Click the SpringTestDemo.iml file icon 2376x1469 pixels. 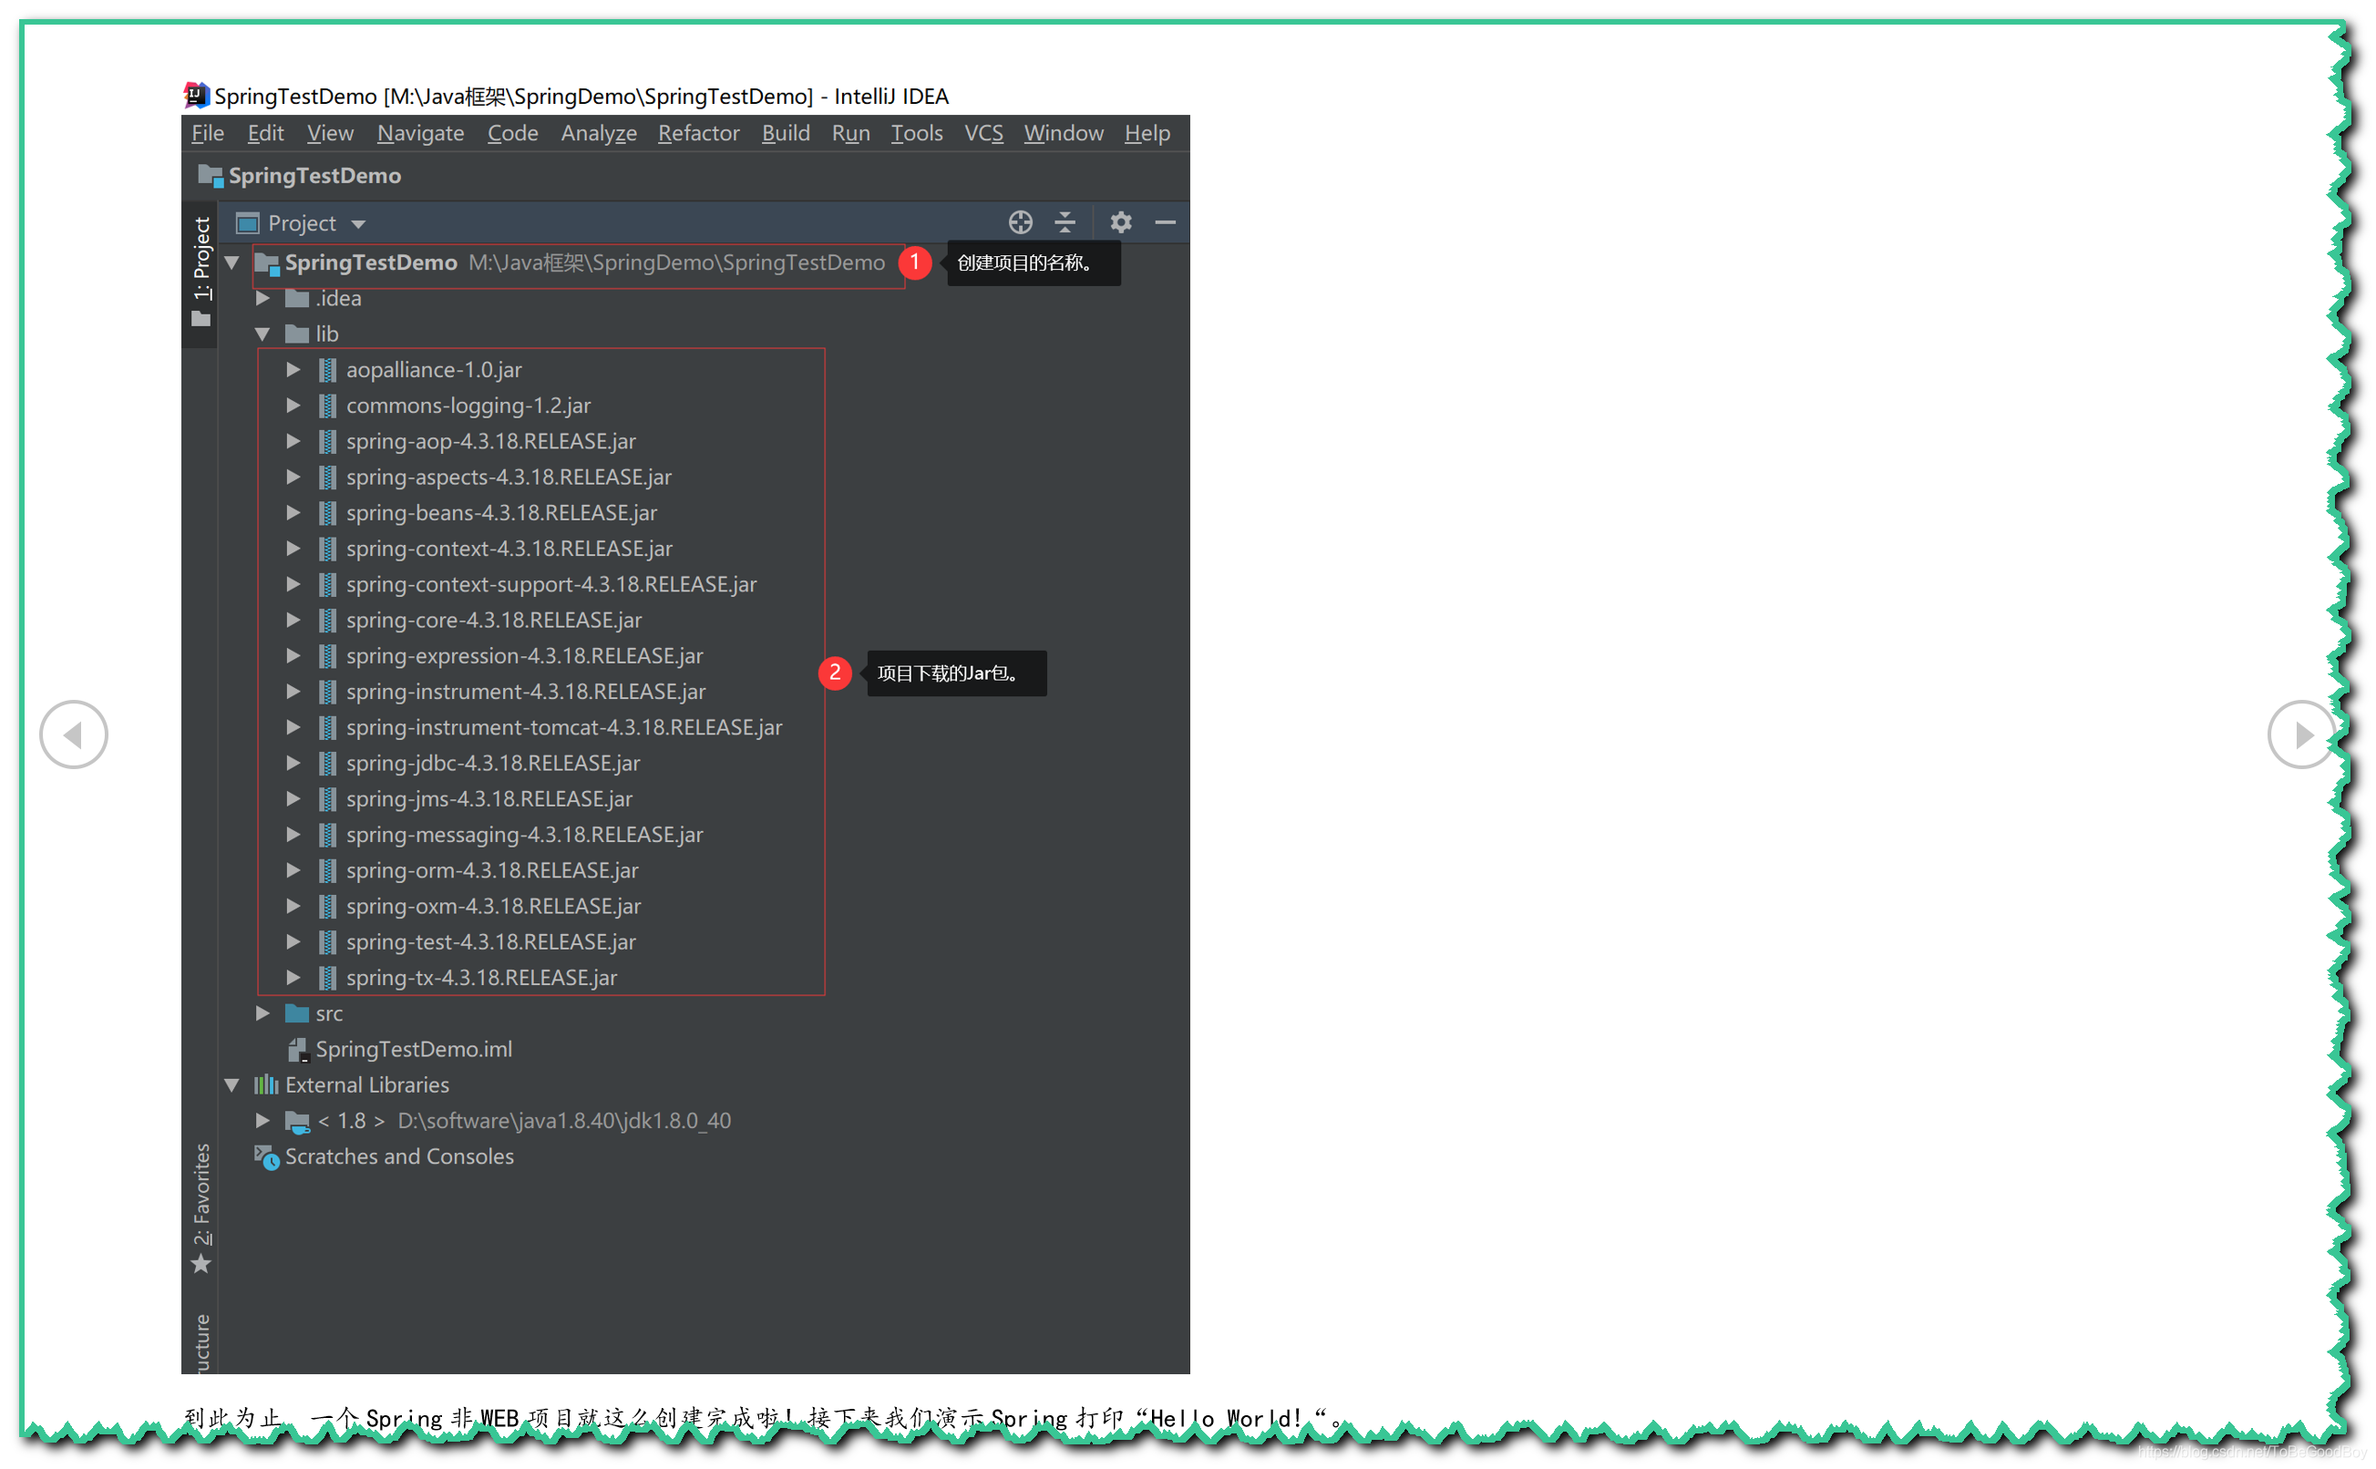(x=297, y=1049)
